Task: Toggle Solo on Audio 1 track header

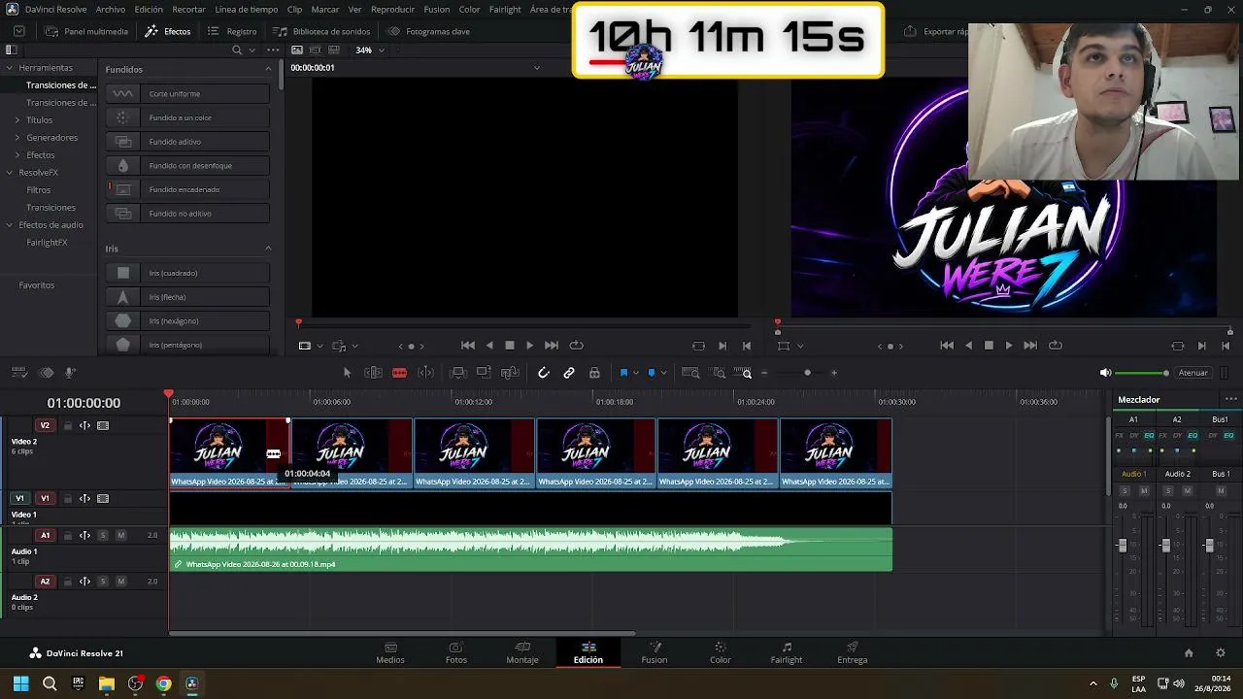Action: pyautogui.click(x=103, y=535)
